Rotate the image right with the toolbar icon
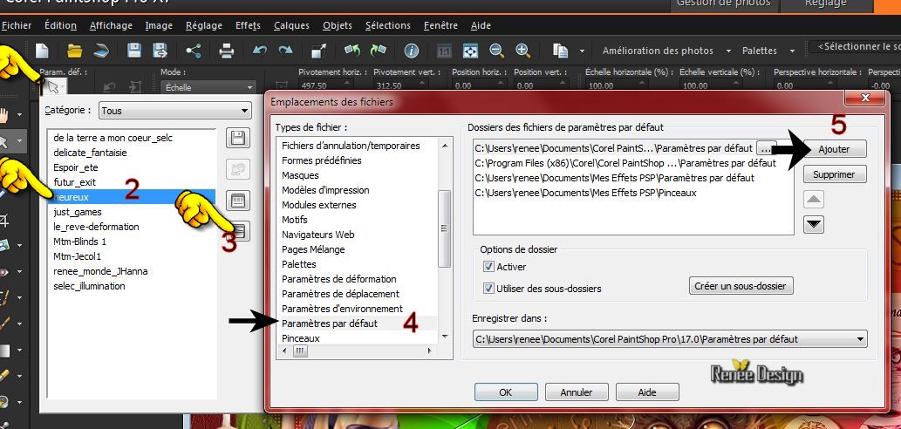The image size is (901, 429). pyautogui.click(x=378, y=51)
